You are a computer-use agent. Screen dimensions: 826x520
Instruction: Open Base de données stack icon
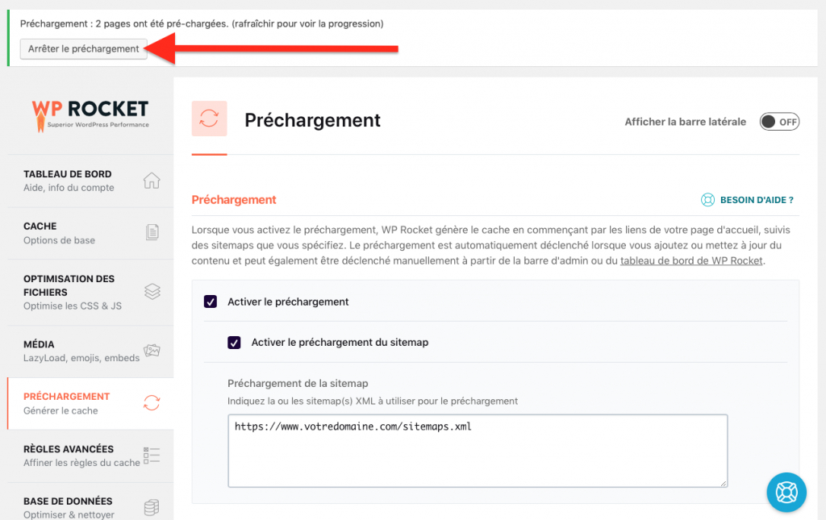(152, 506)
